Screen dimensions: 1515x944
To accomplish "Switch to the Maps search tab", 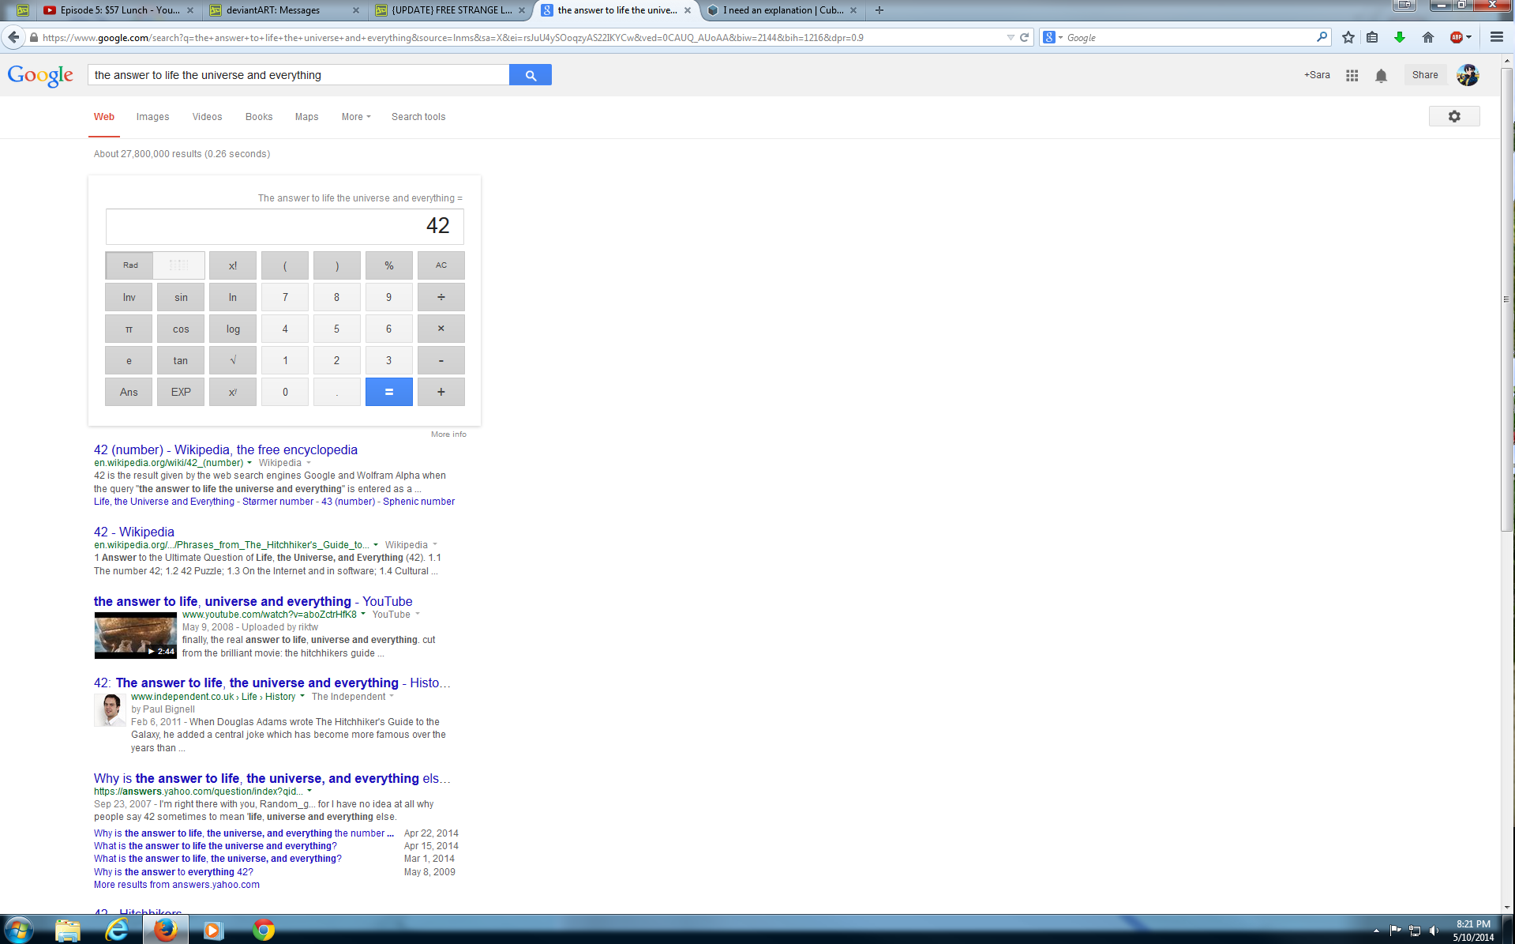I will [306, 117].
